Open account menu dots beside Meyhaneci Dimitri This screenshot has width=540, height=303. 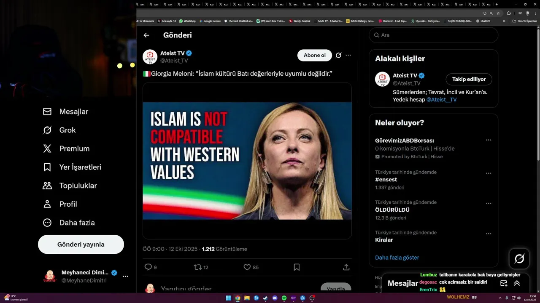(x=125, y=276)
